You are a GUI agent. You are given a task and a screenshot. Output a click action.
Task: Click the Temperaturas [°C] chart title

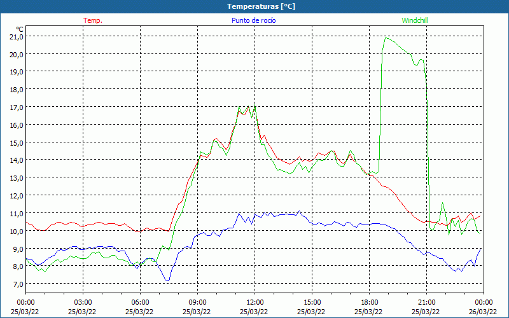(x=261, y=6)
